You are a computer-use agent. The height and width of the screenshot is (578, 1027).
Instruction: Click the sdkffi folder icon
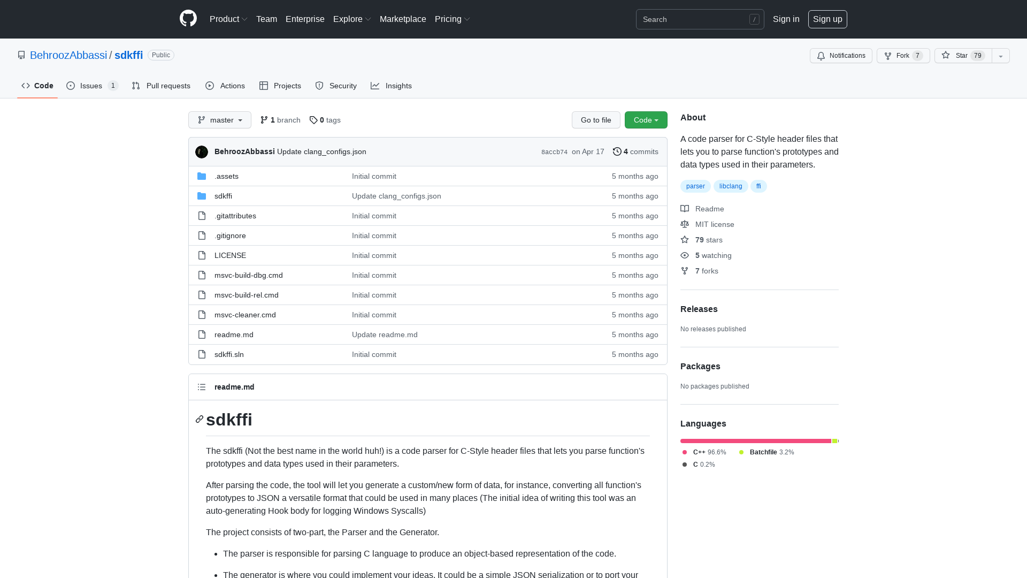(x=202, y=196)
